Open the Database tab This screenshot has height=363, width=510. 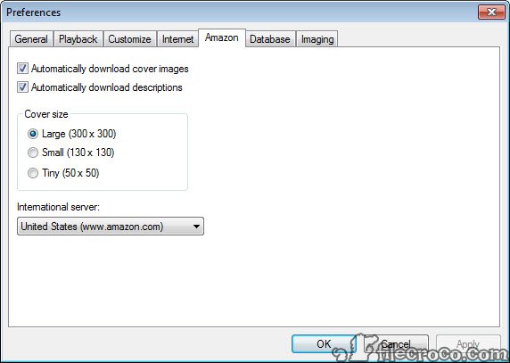pos(270,39)
